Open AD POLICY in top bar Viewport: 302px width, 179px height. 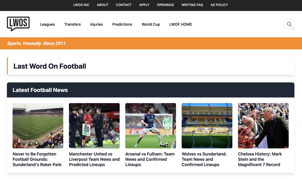pyautogui.click(x=219, y=5)
